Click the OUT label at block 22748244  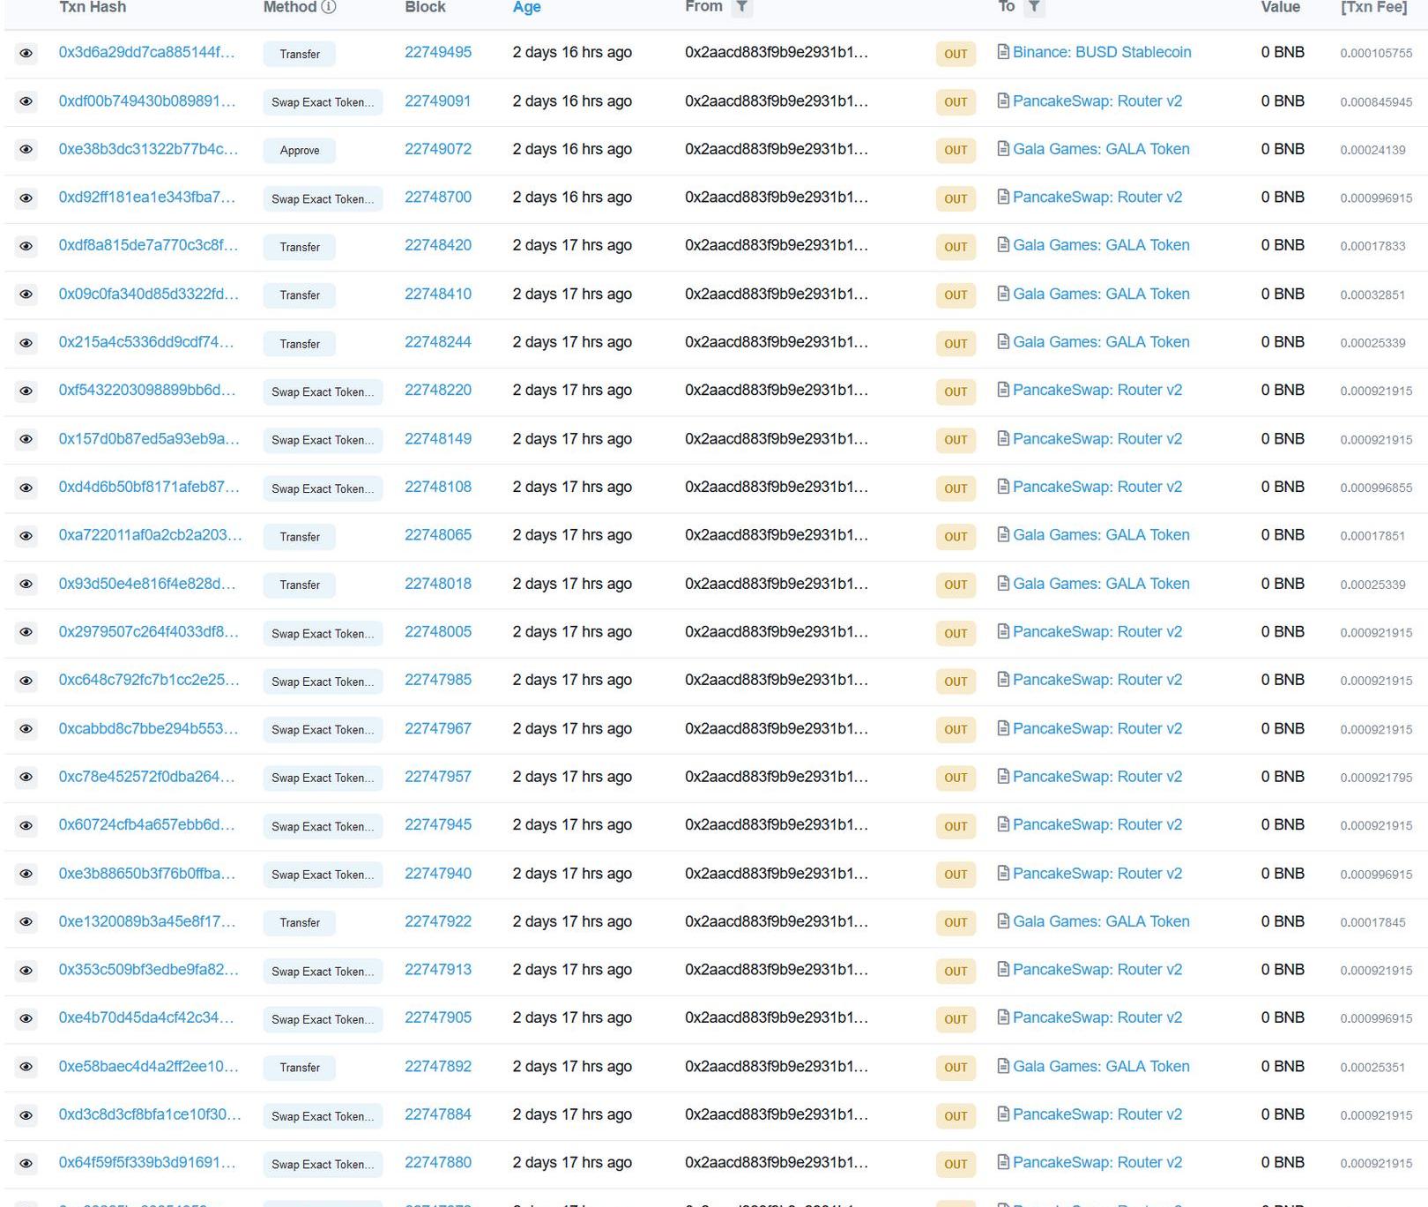pos(956,344)
